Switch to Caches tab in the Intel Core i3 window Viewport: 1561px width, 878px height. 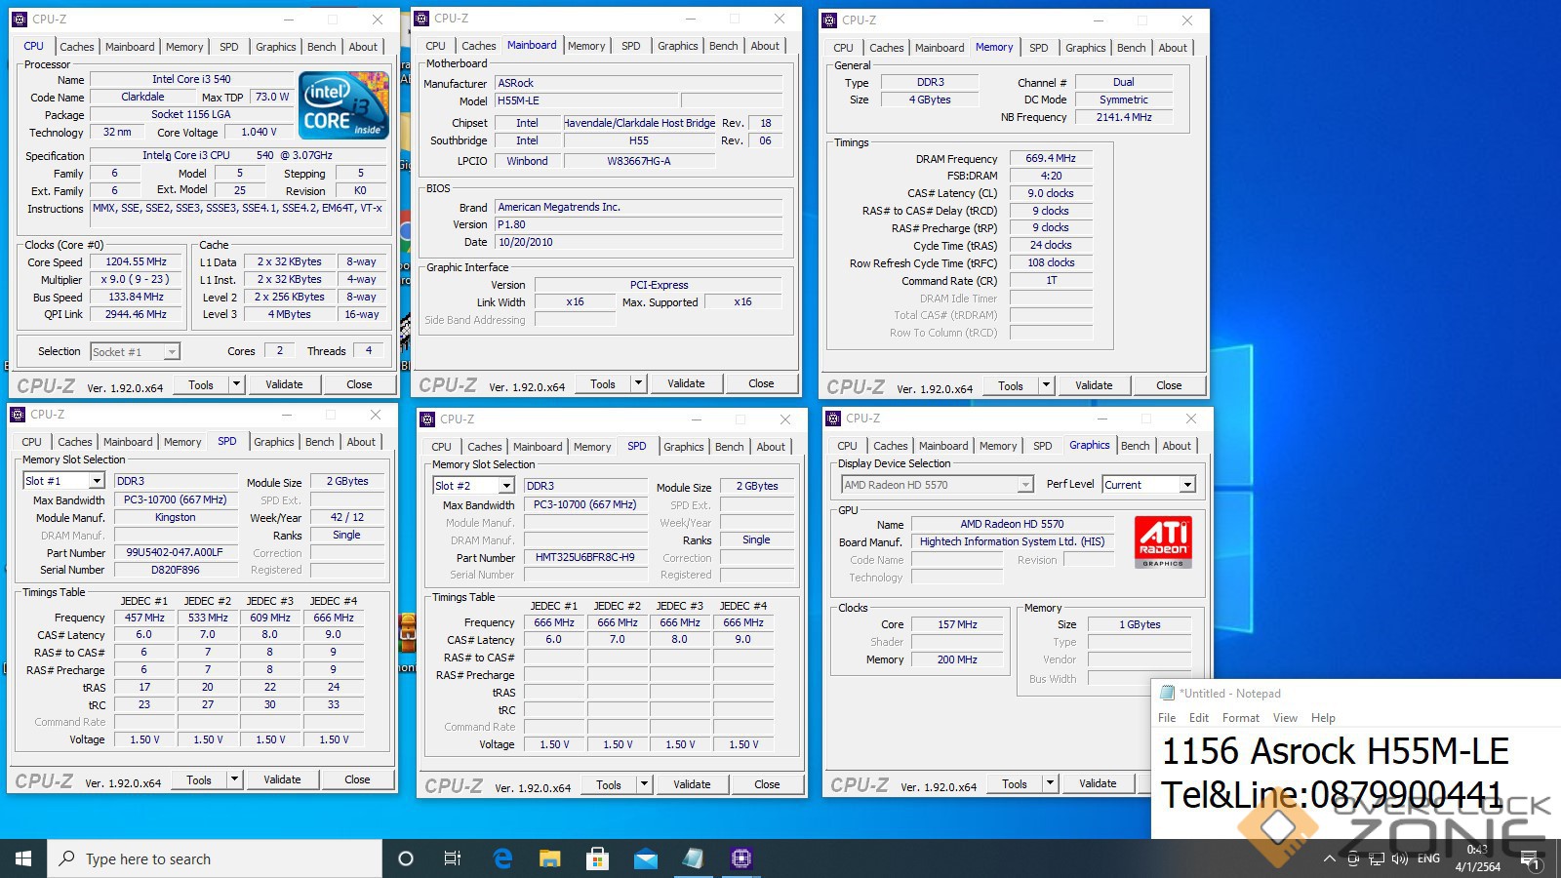click(x=77, y=47)
